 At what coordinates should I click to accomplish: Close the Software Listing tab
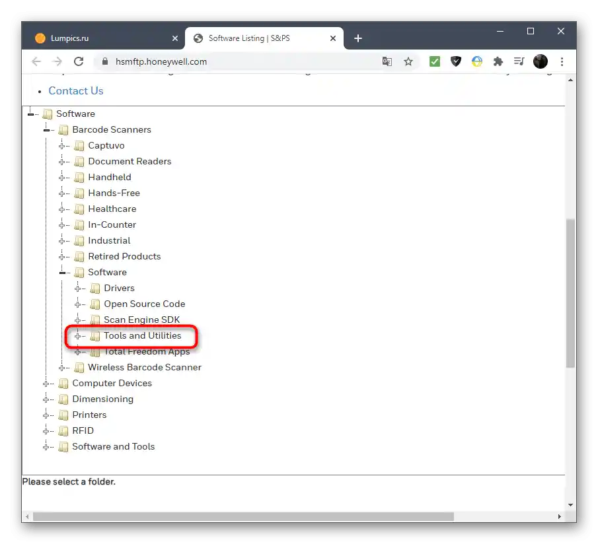pos(333,38)
